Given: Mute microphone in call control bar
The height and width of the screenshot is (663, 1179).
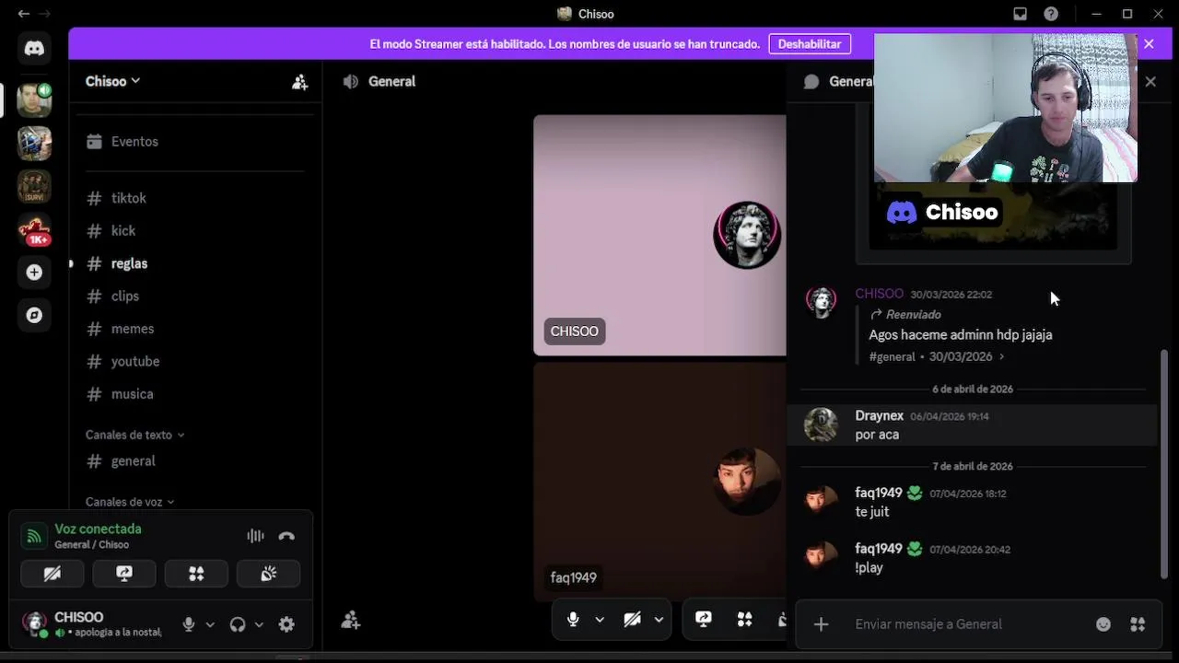Looking at the screenshot, I should [573, 620].
